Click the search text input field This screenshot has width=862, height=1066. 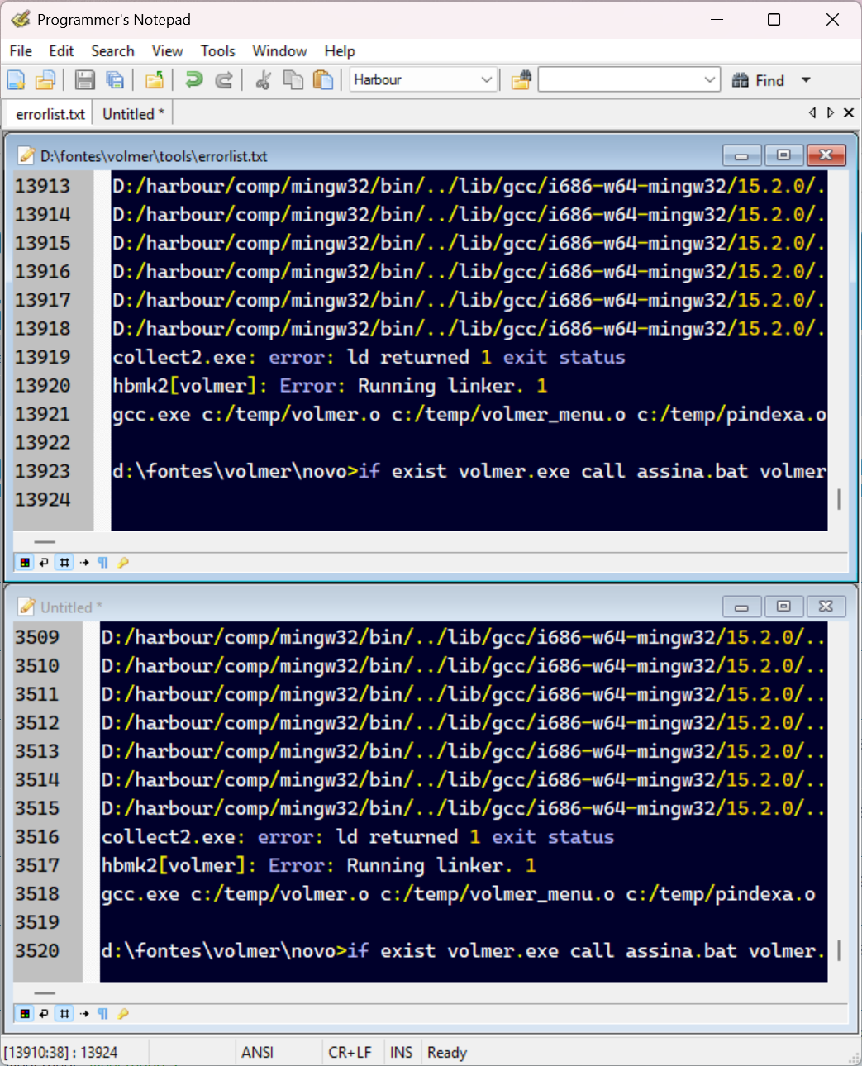[620, 80]
